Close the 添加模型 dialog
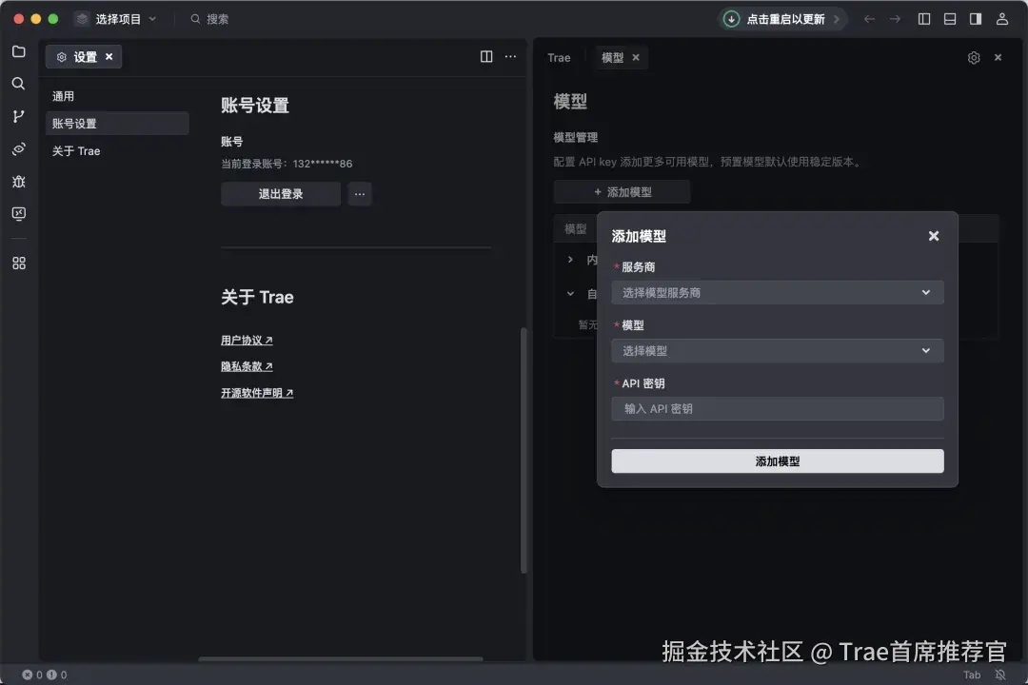 coord(934,236)
